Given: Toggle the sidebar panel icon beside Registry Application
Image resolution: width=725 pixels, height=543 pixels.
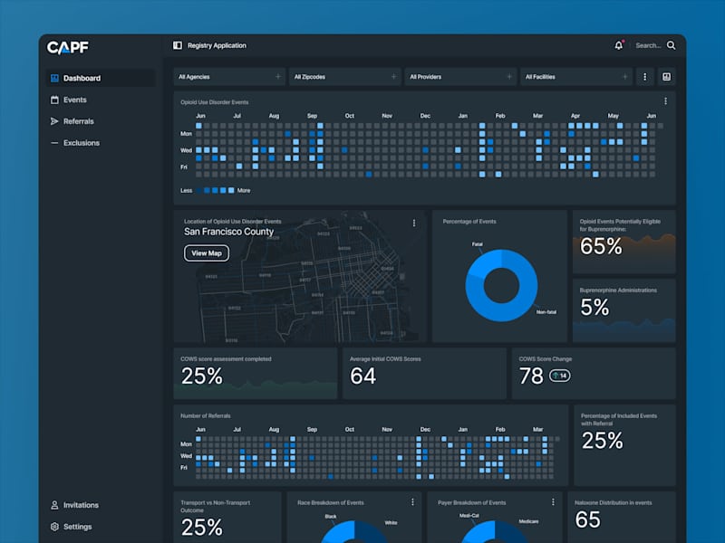Looking at the screenshot, I should 178,45.
